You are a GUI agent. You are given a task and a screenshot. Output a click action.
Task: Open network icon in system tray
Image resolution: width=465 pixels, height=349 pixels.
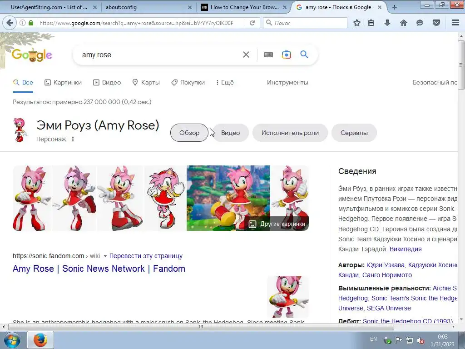point(409,341)
